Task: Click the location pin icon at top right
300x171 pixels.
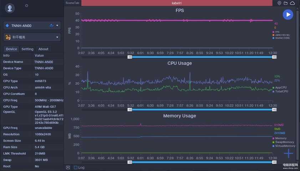Action: click(279, 3)
